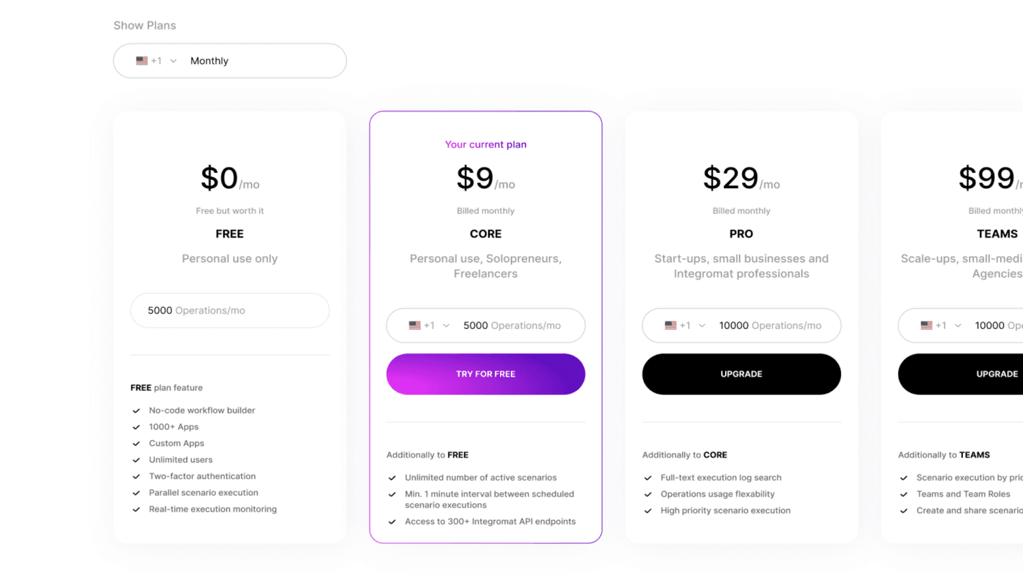
Task: Click the flag icon in CORE operations field
Action: click(415, 326)
